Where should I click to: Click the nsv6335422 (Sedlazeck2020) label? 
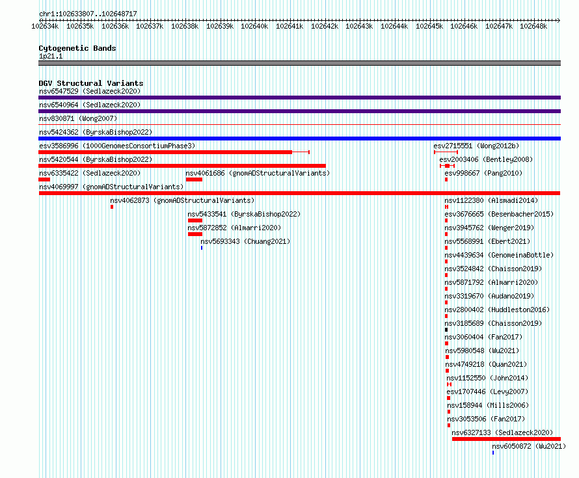click(90, 173)
